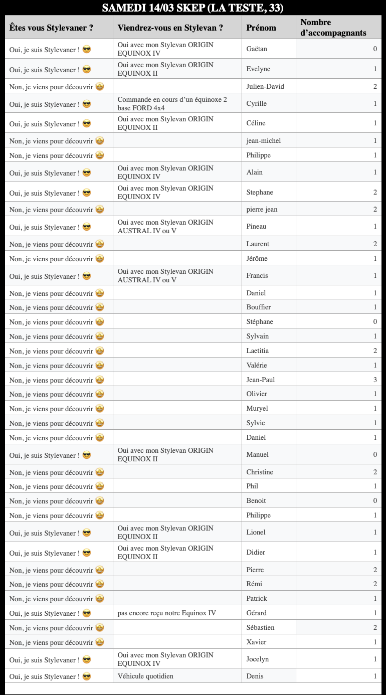Click the sunglasses emoji in Manuel's row
This screenshot has height=695, width=386.
[87, 455]
